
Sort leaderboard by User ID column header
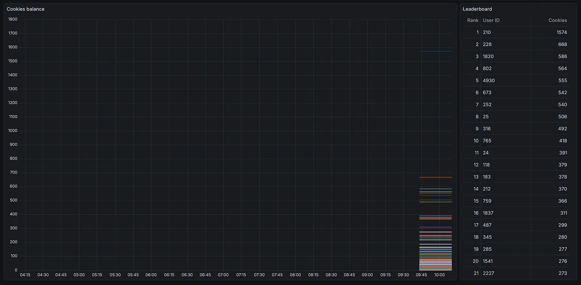coord(491,20)
